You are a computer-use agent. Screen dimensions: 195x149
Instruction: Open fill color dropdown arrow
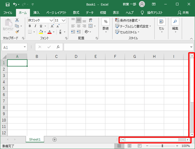45,32
